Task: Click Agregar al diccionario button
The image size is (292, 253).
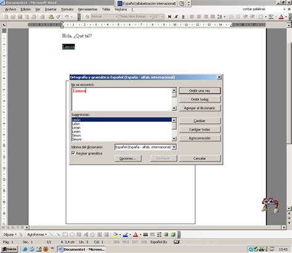Action: pyautogui.click(x=200, y=108)
